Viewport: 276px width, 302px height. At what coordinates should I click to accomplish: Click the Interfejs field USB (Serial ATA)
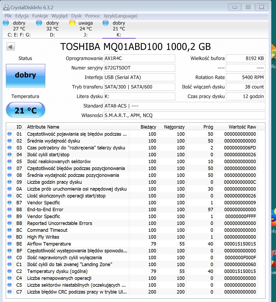(x=140, y=77)
